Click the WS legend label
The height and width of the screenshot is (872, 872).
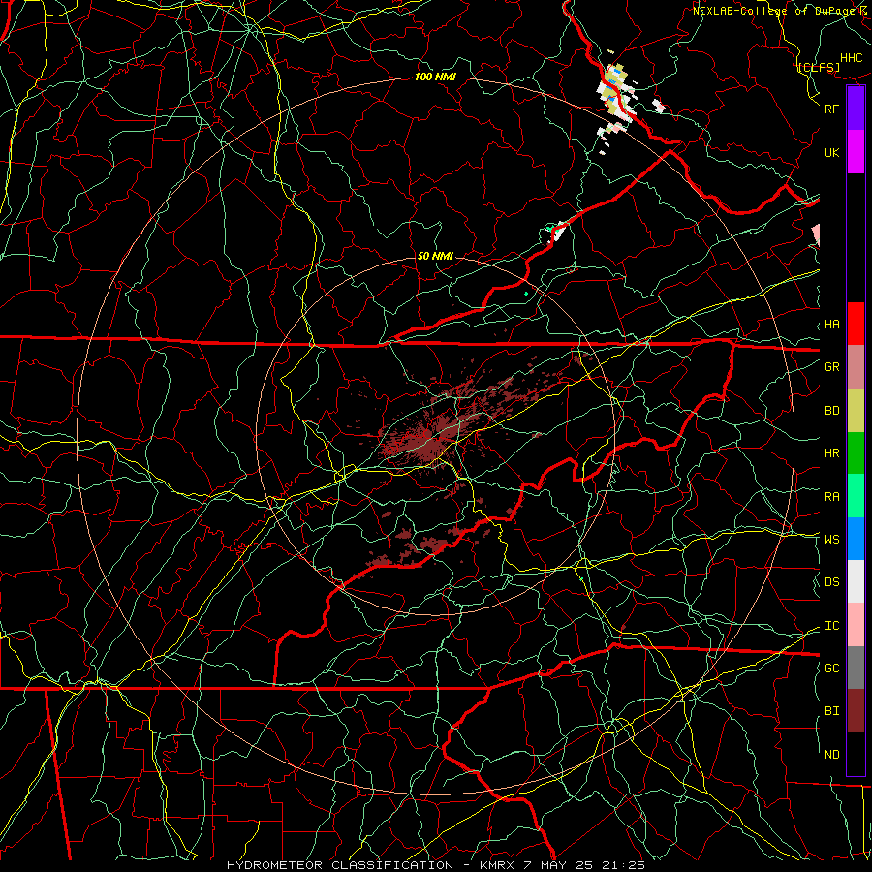[831, 540]
